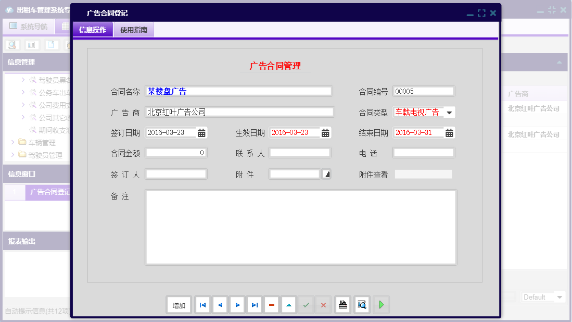Expand the 驾驶员管理 folder
The height and width of the screenshot is (322, 572).
click(13, 153)
